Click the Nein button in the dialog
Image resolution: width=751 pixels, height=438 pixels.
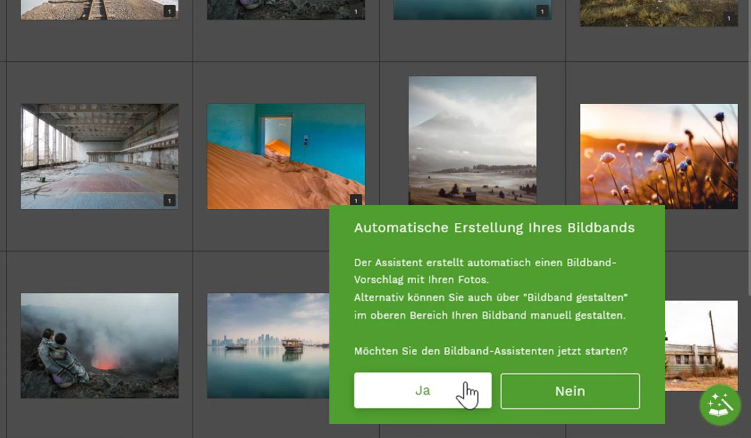tap(570, 391)
